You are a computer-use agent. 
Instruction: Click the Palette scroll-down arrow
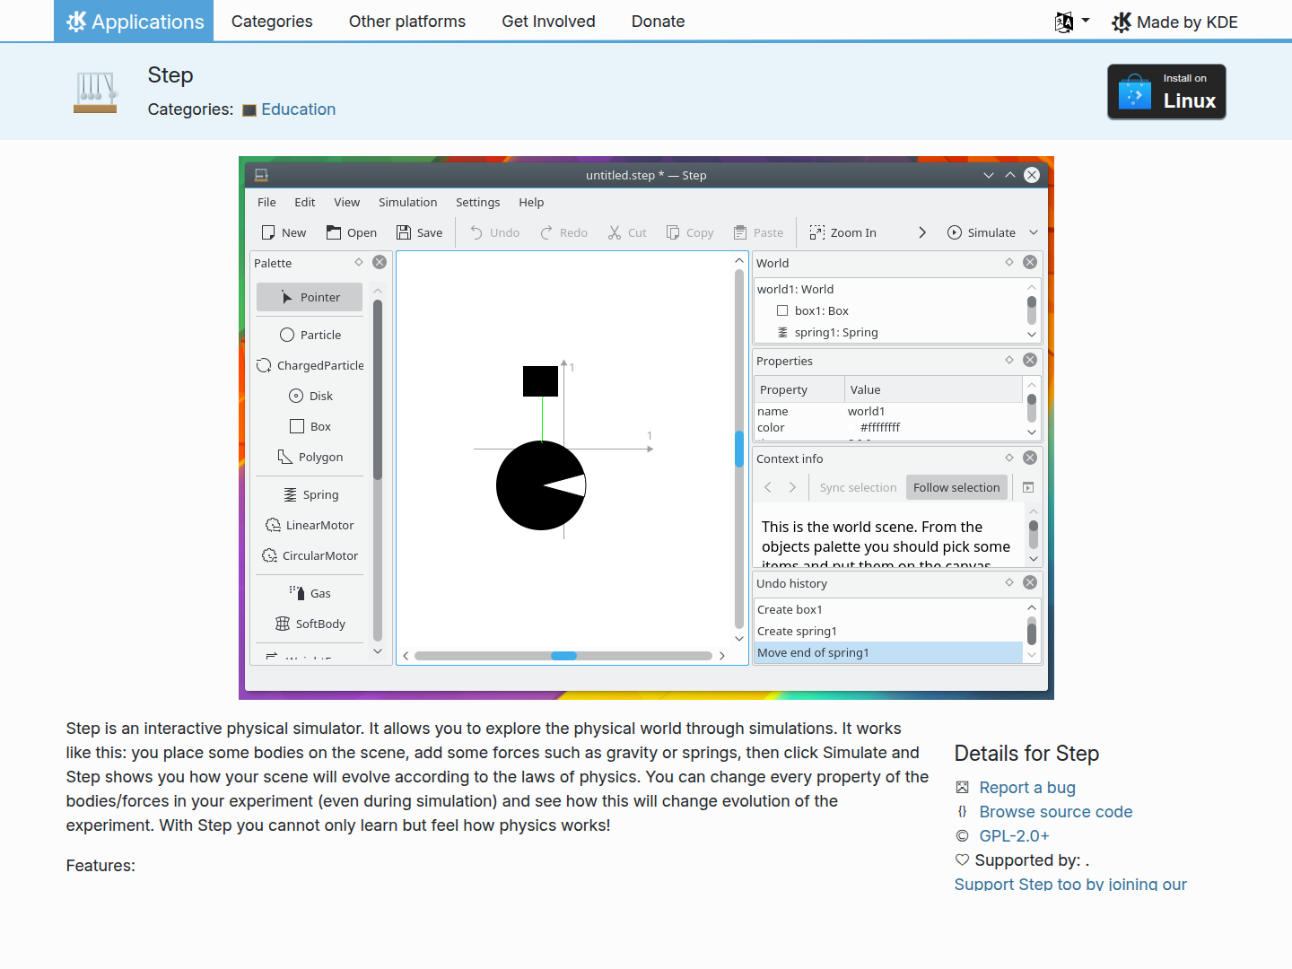[x=378, y=651]
